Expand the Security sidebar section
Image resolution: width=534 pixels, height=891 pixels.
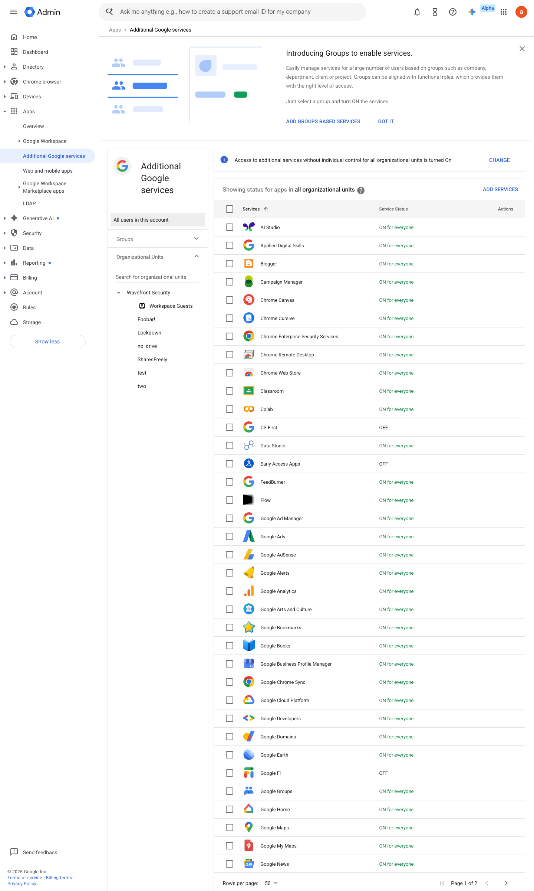(x=4, y=233)
